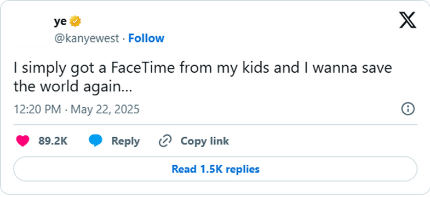Select the Reply text label
Viewport: 430px width, 197px height.
coord(125,141)
